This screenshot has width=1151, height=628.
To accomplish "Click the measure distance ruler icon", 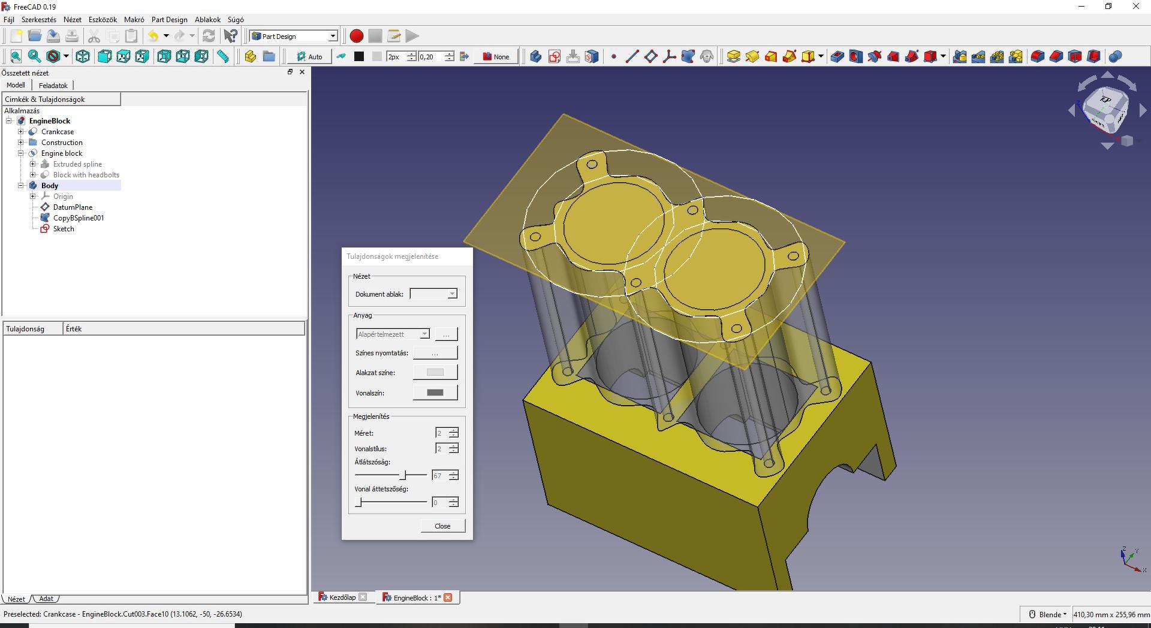I will click(223, 56).
